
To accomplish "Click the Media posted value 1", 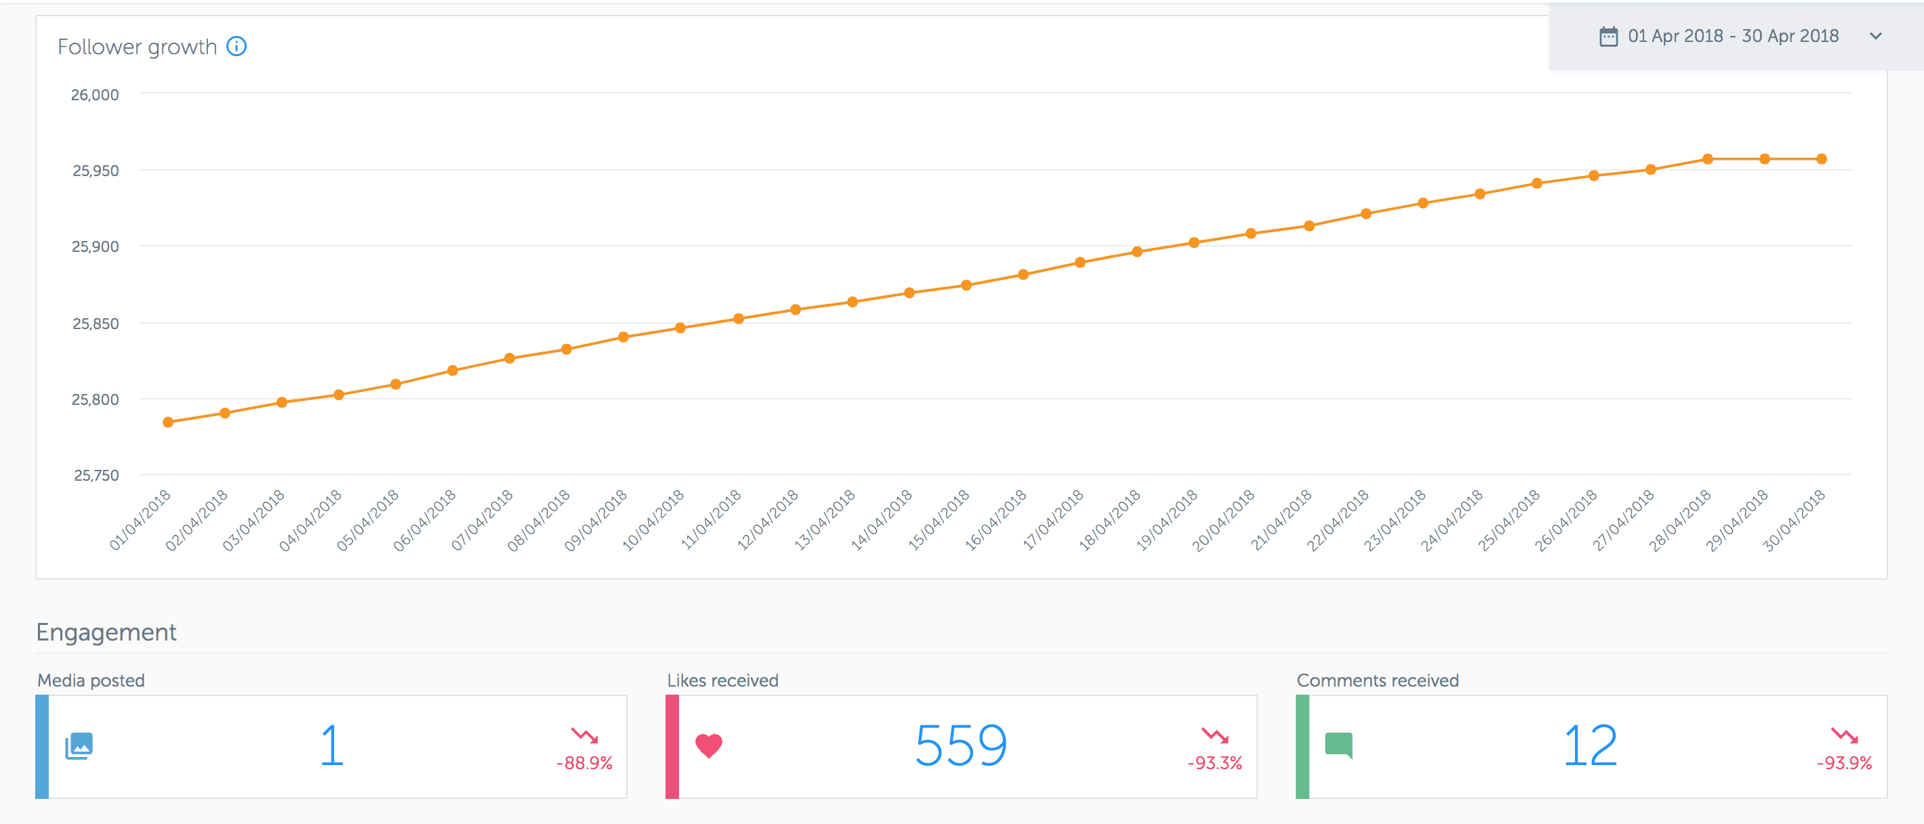I will point(331,744).
